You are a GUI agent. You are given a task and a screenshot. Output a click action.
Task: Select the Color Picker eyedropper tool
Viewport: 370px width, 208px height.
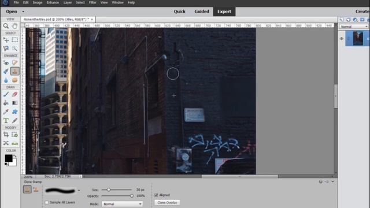(x=6, y=112)
